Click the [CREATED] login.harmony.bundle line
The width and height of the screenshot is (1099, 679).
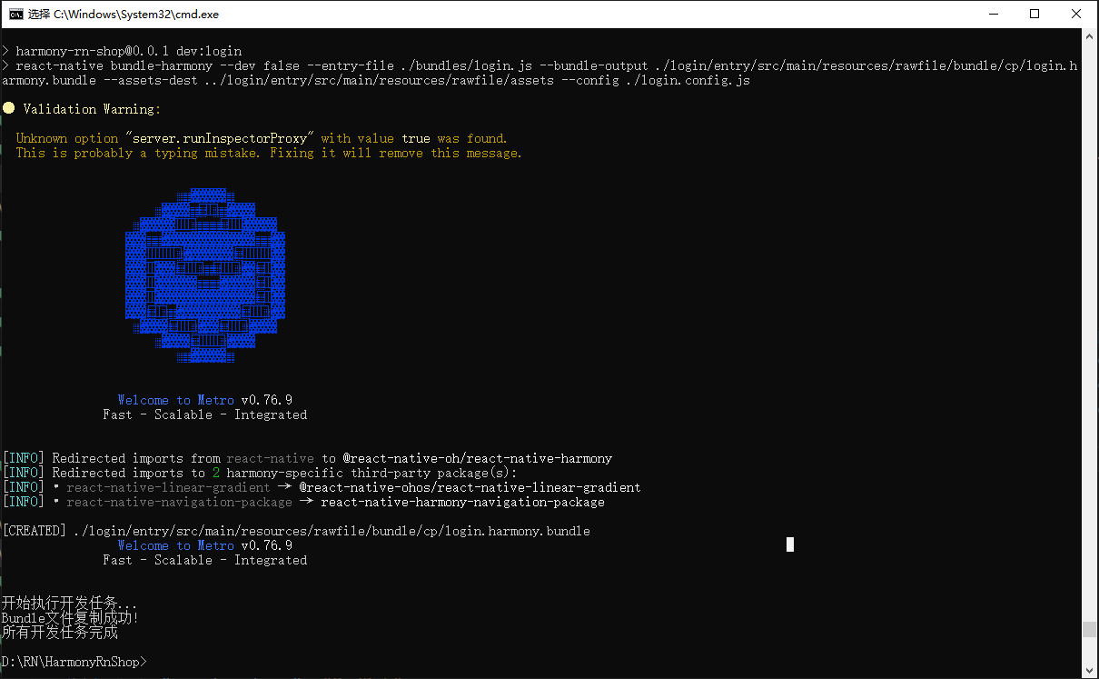click(296, 531)
